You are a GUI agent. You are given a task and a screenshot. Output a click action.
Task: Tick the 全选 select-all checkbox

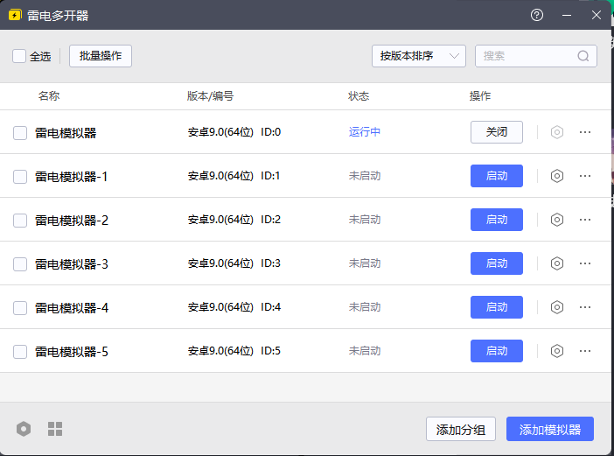[x=19, y=56]
